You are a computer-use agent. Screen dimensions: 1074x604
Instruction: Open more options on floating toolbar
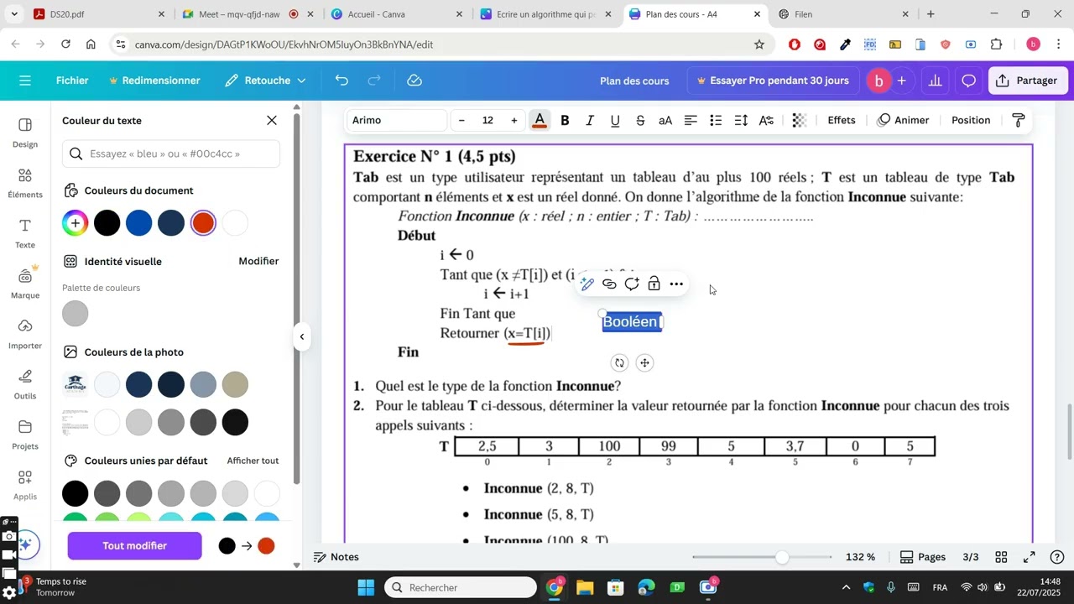pyautogui.click(x=676, y=284)
